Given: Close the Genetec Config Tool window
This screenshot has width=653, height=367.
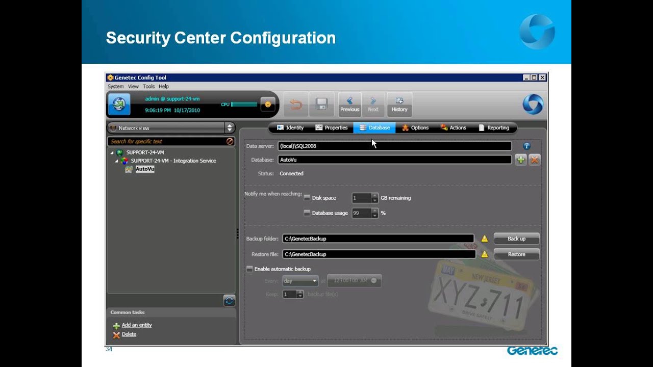Looking at the screenshot, I should 542,77.
